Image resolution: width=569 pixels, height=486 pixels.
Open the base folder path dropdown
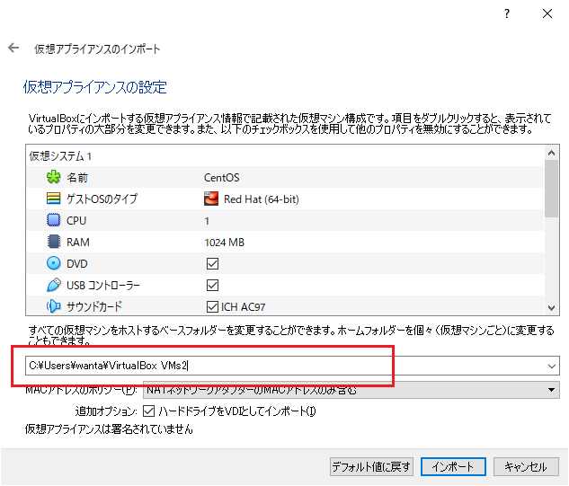pyautogui.click(x=552, y=366)
